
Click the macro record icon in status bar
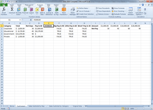9,109
